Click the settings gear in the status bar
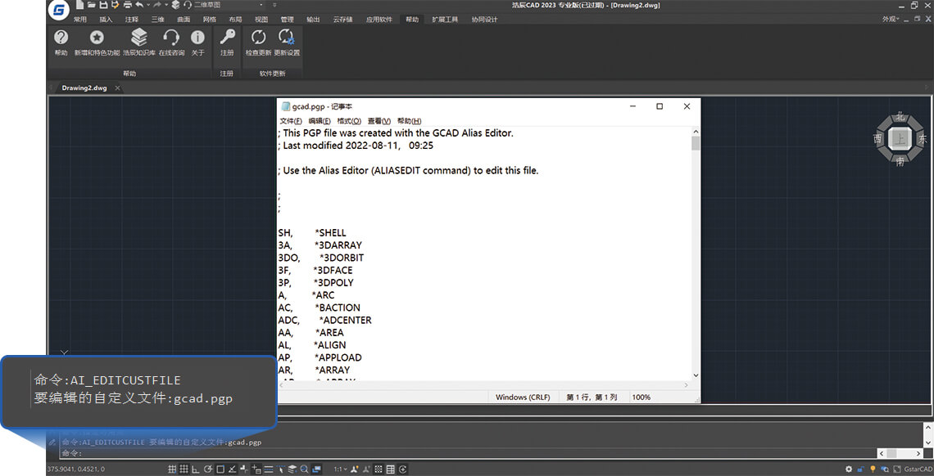This screenshot has height=476, width=934. (849, 469)
